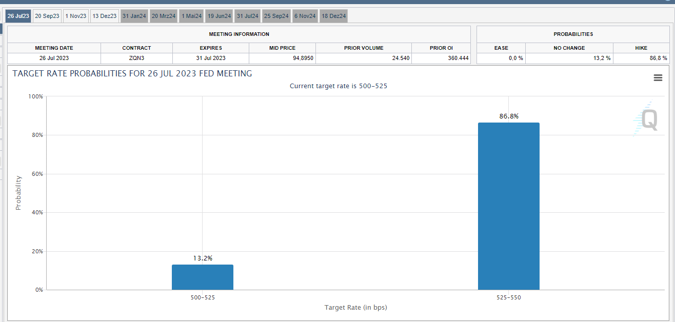Click the EASE probability header
Screen dimensions: 675x322
pos(501,48)
